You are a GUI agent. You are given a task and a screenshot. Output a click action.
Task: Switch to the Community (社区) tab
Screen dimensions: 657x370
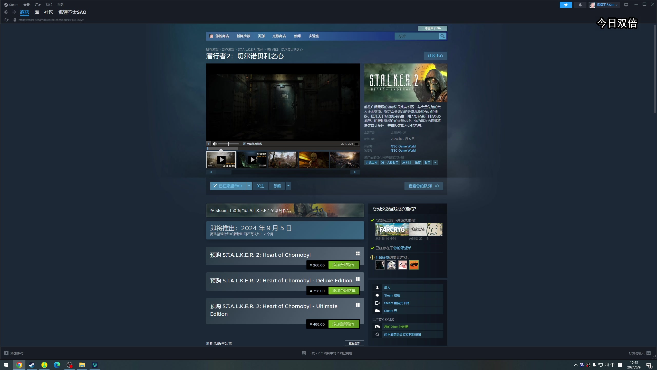pyautogui.click(x=49, y=12)
